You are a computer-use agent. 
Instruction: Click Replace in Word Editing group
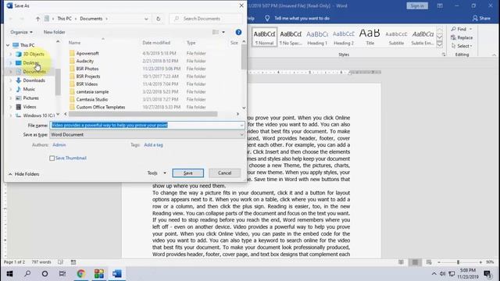(462, 37)
